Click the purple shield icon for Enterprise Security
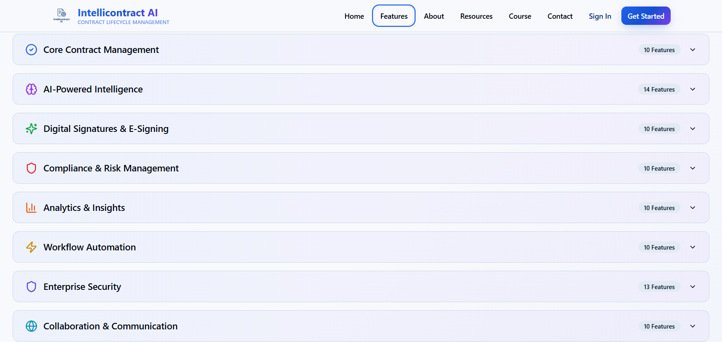This screenshot has height=342, width=722. coord(31,287)
